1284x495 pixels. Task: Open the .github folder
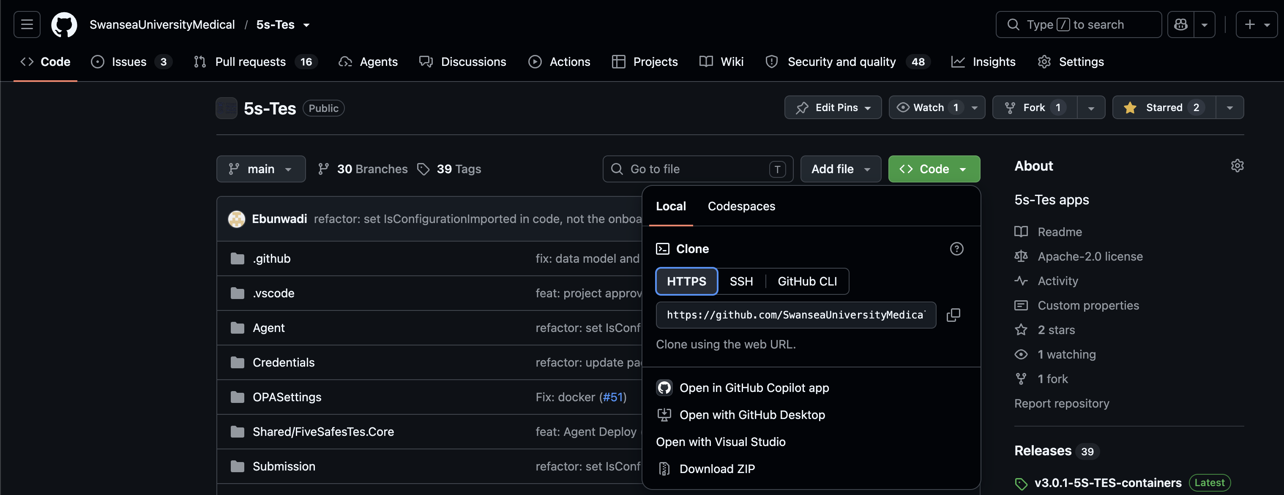[x=271, y=259]
